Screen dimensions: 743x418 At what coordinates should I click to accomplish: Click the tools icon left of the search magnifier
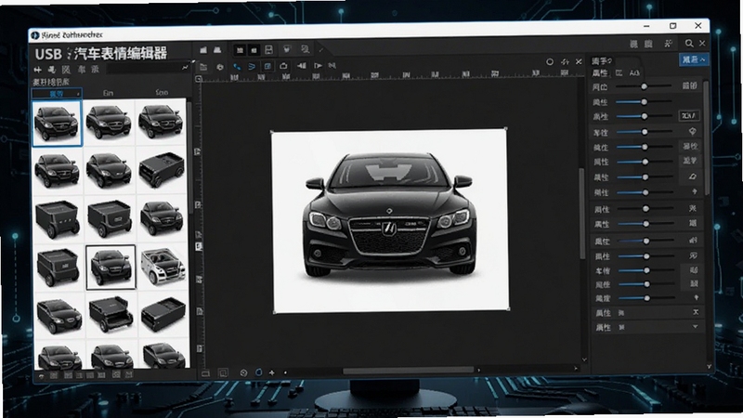pos(669,44)
